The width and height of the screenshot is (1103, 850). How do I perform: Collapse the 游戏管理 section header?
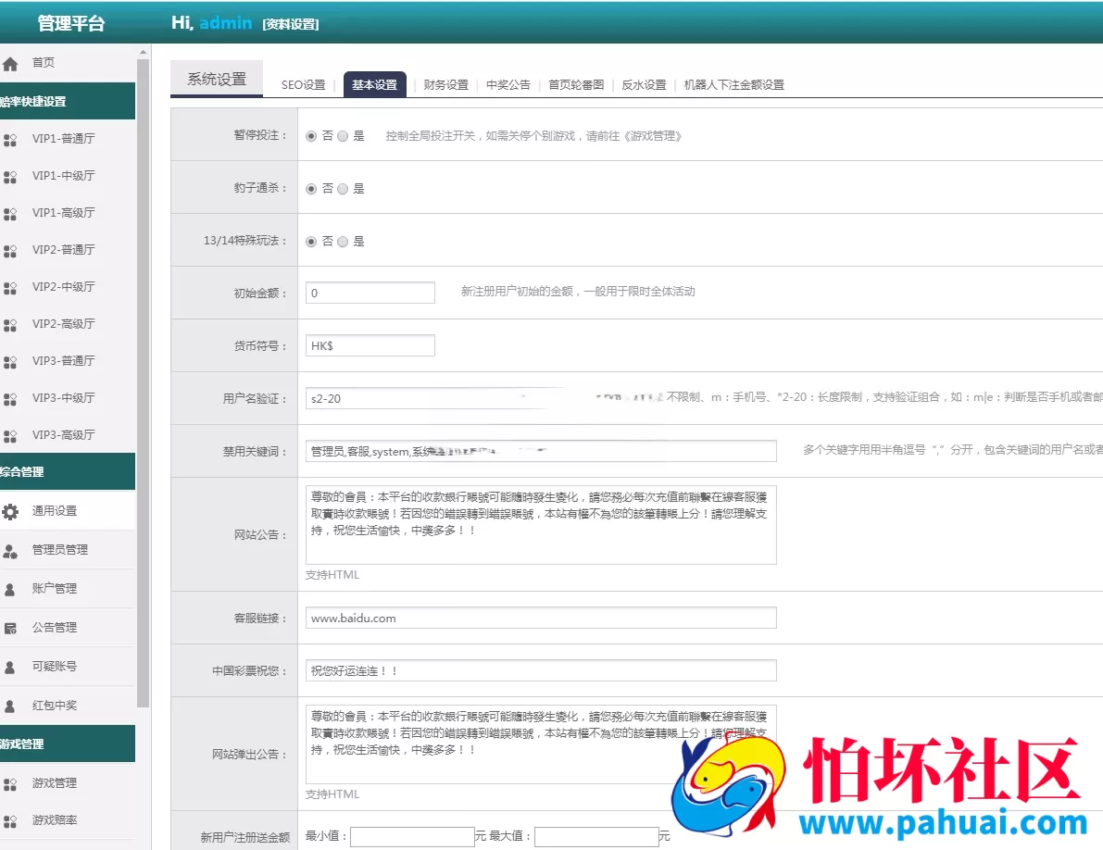(68, 744)
